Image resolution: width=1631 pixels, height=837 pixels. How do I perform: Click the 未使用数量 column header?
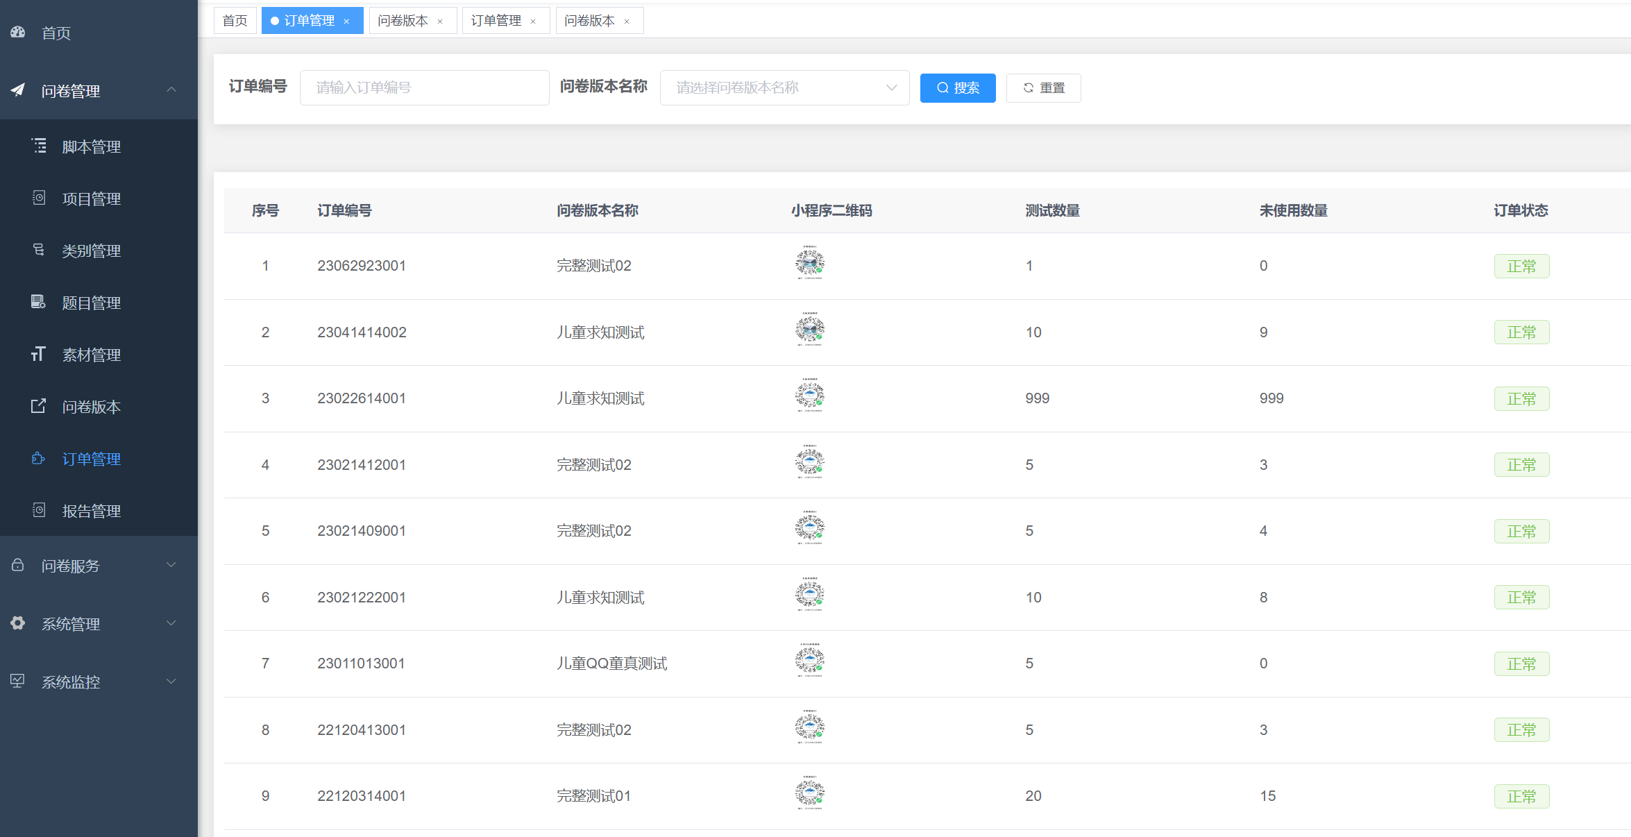[x=1293, y=210]
